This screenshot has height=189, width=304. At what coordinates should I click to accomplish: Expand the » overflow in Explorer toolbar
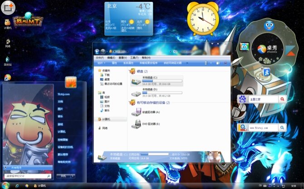pos(187,63)
